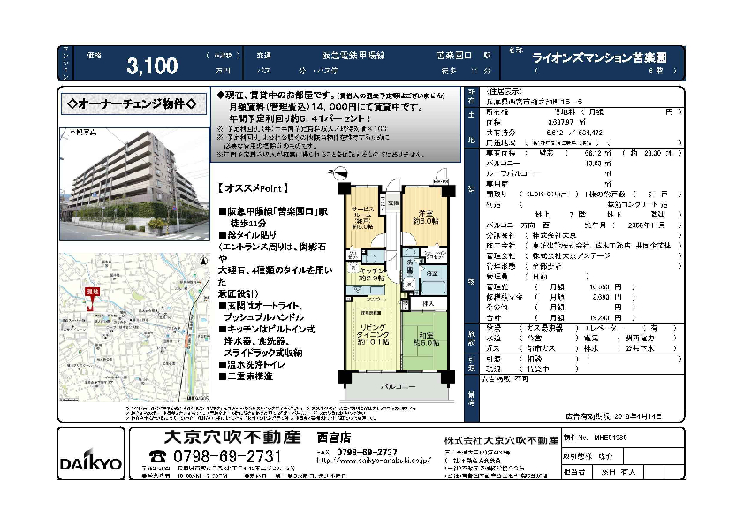Click the building exterior photo
Image resolution: width=744 pixels, height=526 pixels.
(x=129, y=184)
